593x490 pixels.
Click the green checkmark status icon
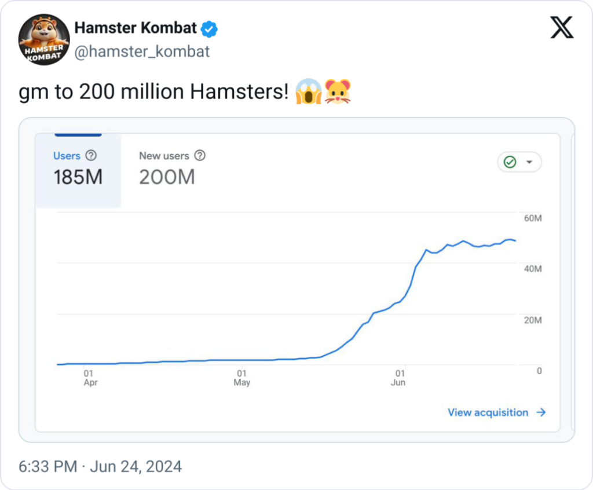[x=510, y=162]
